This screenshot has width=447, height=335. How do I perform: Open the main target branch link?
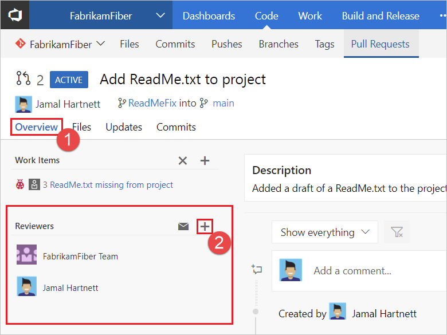click(x=223, y=104)
